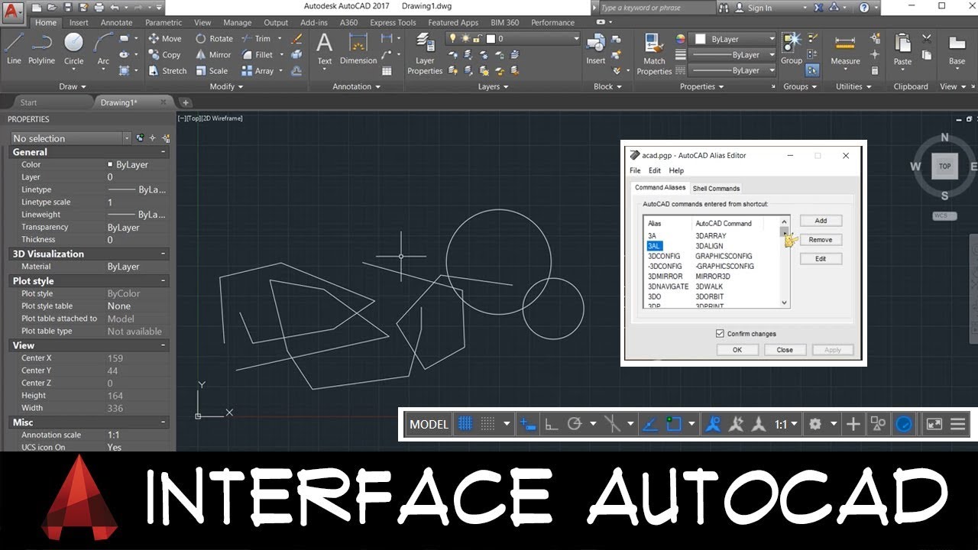This screenshot has width=978, height=550.
Task: Activate the Scale command
Action: point(212,70)
